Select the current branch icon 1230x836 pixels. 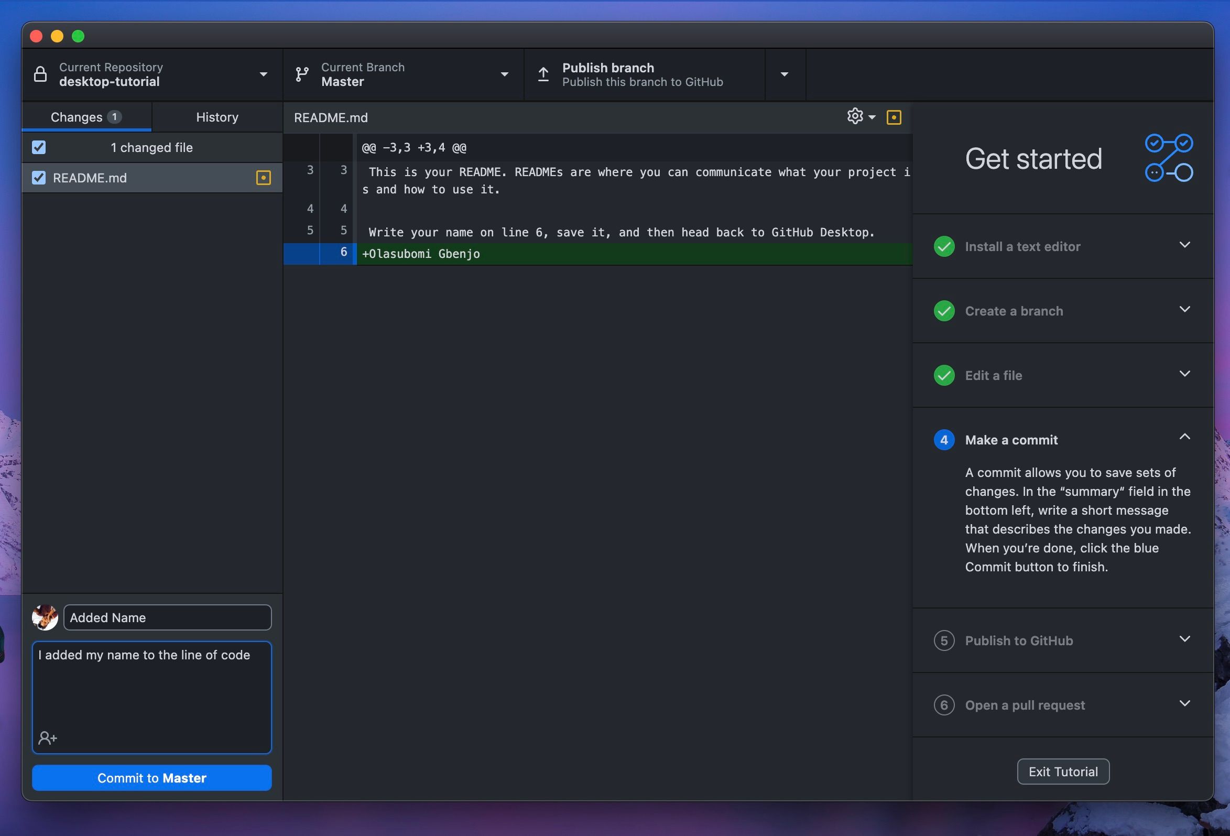(x=302, y=74)
